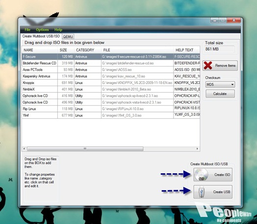Viewport: 257px width, 224px height.
Task: Click the ophcrack-vista-livecd-2.3.1.iso file path
Action: point(137,102)
